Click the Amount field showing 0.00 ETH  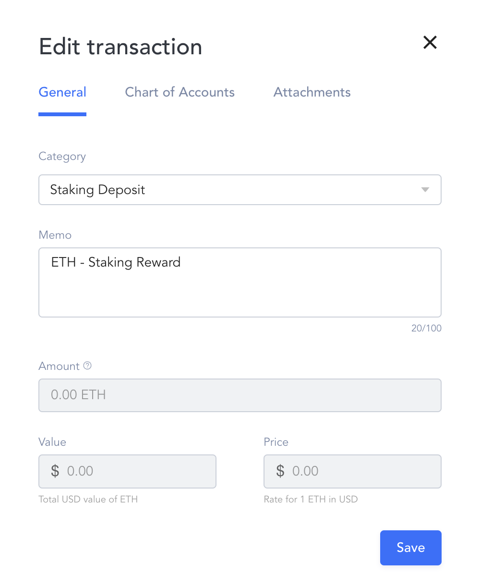pos(240,395)
